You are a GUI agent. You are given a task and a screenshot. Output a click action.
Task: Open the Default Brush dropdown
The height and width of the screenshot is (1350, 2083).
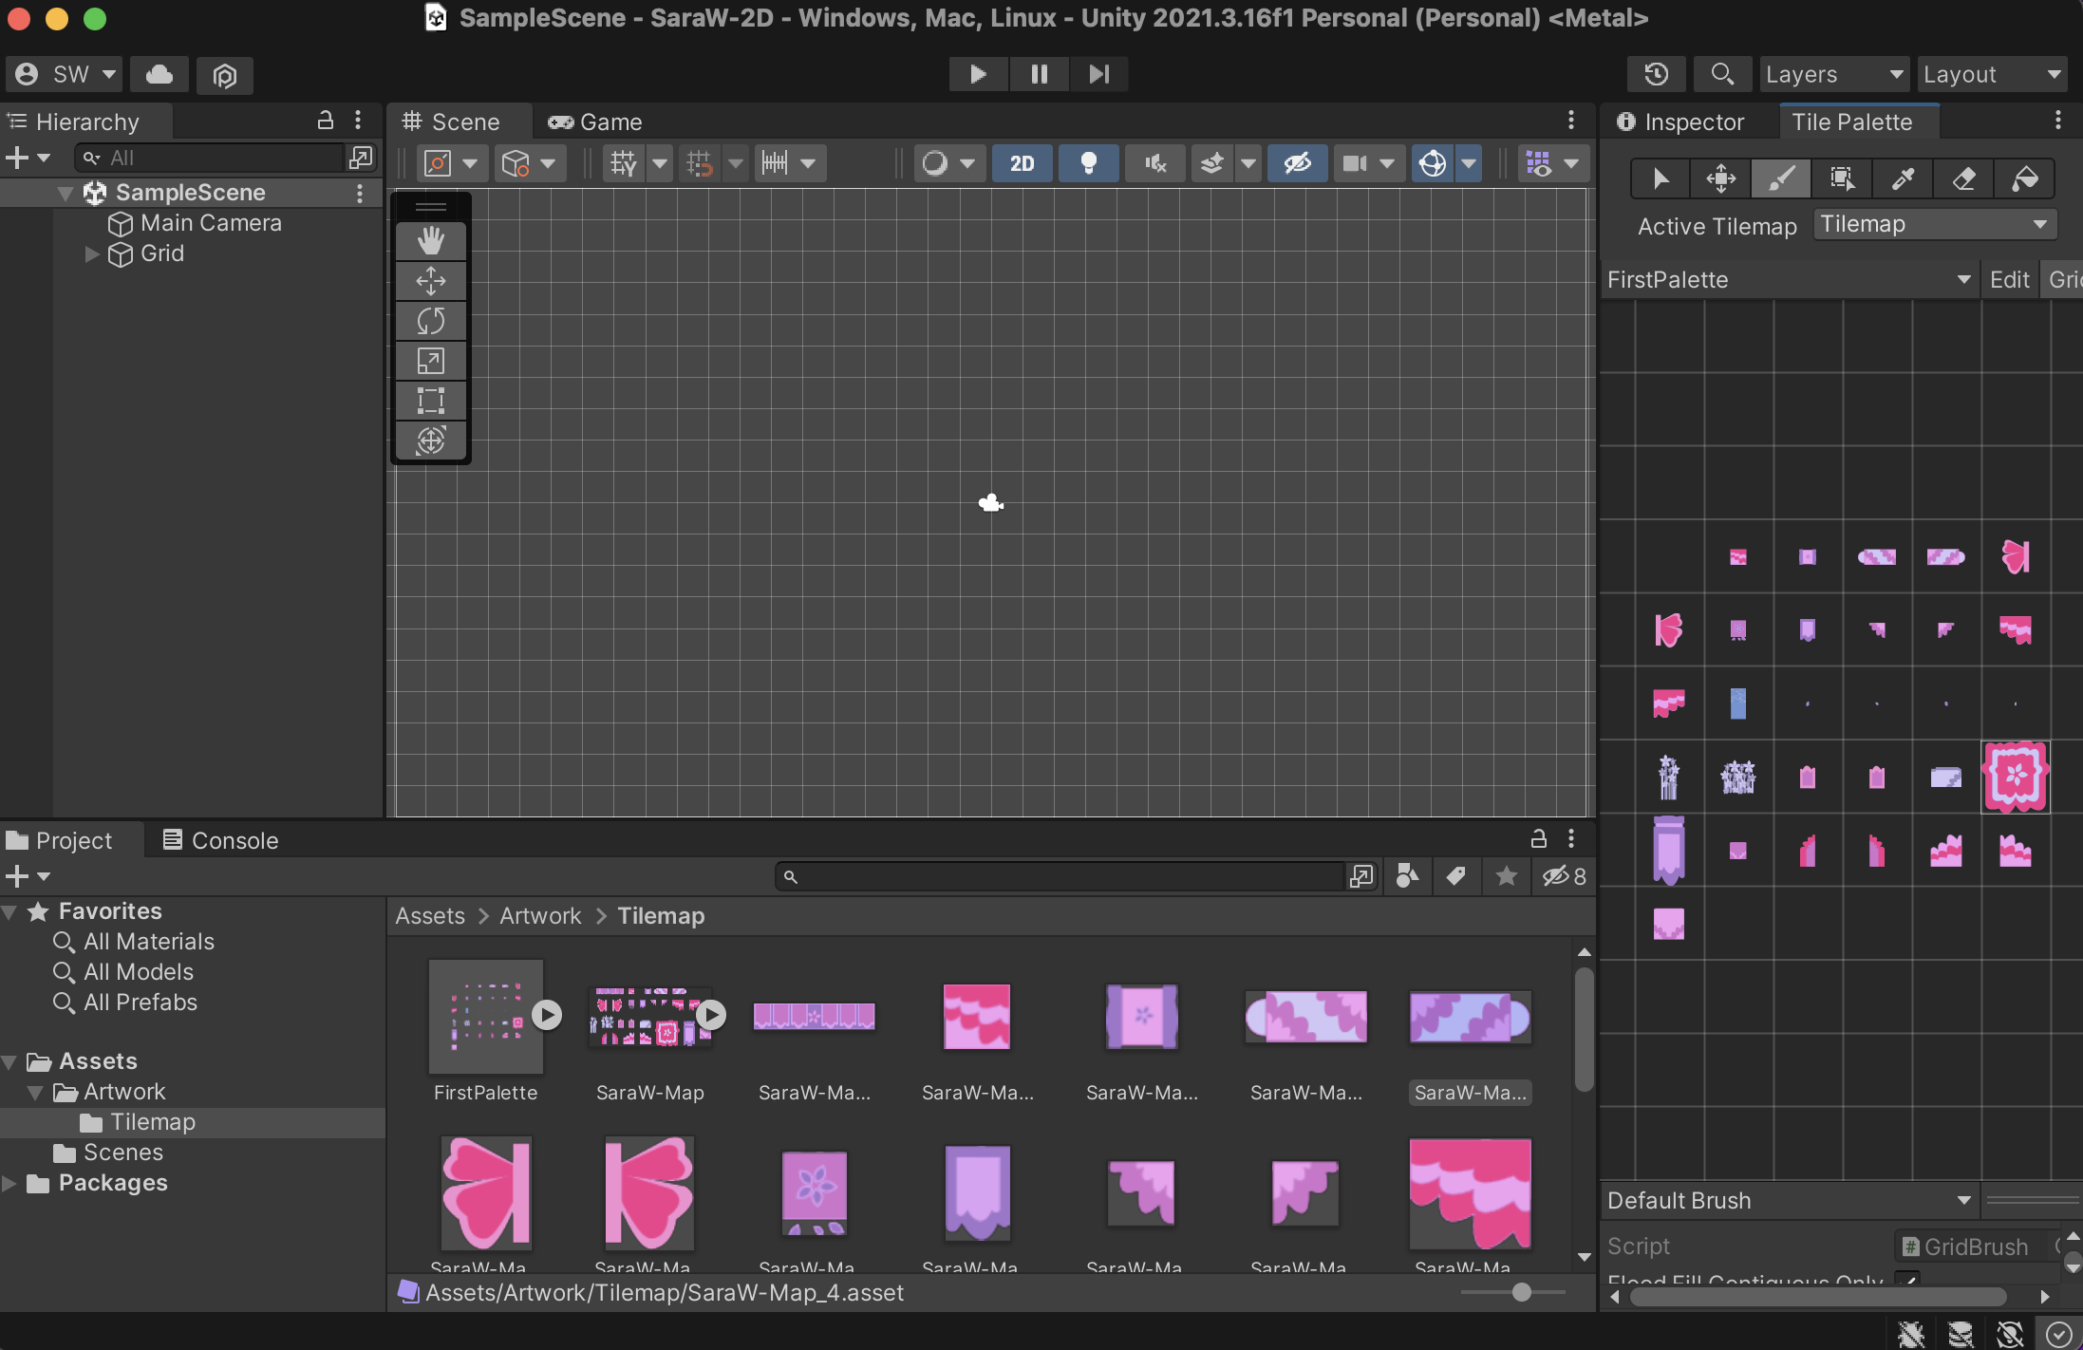tap(1790, 1200)
